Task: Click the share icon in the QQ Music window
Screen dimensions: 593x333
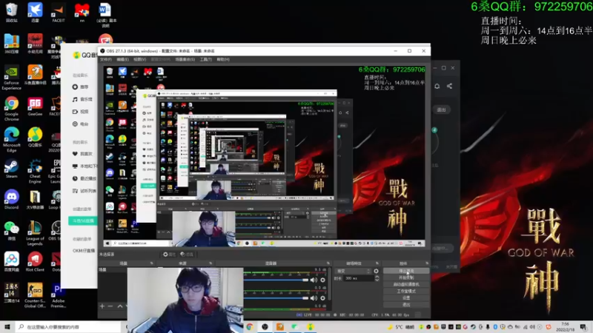Action: pyautogui.click(x=449, y=86)
